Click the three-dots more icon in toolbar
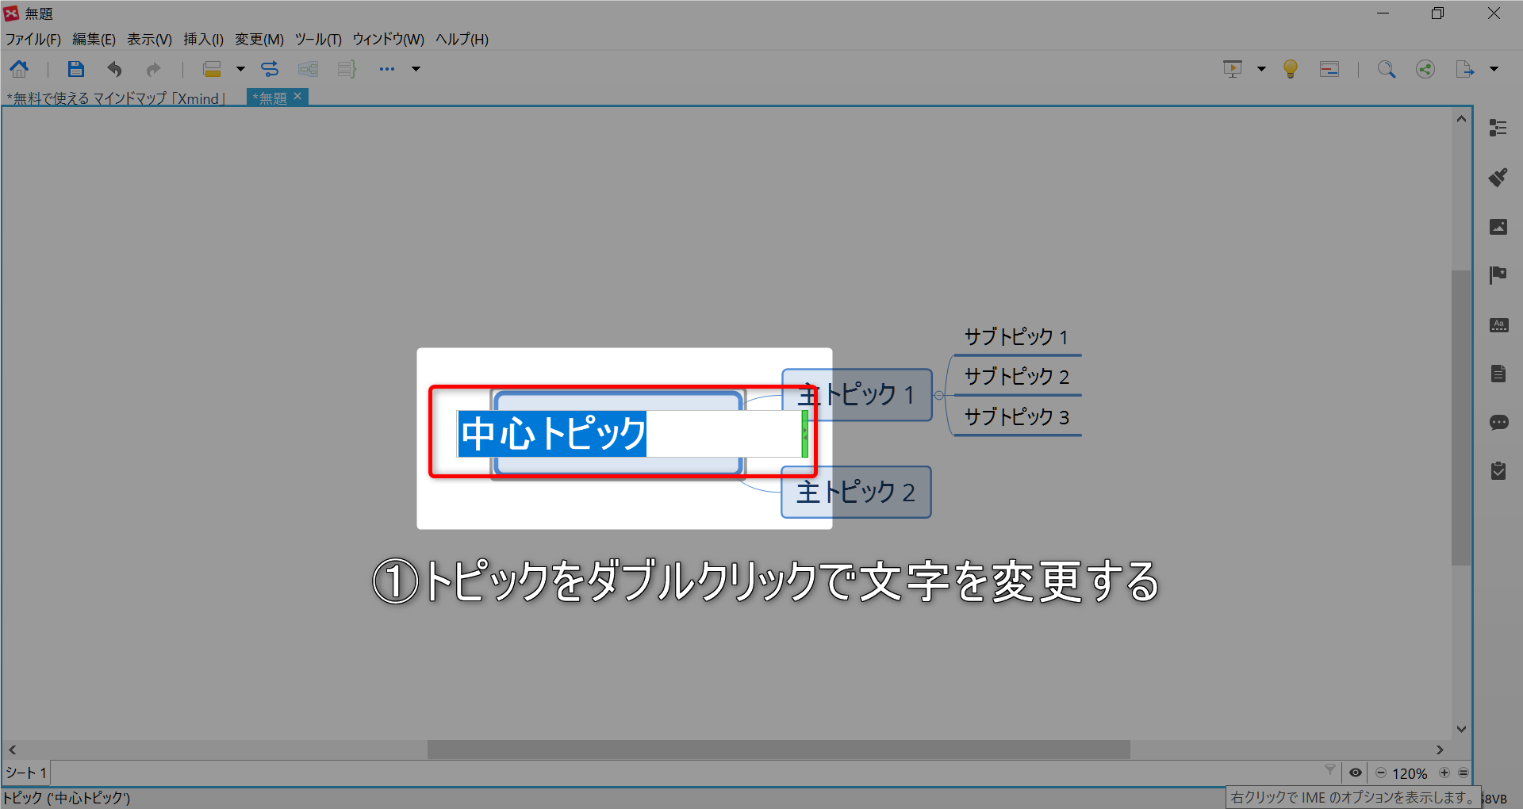The height and width of the screenshot is (809, 1523). point(386,69)
